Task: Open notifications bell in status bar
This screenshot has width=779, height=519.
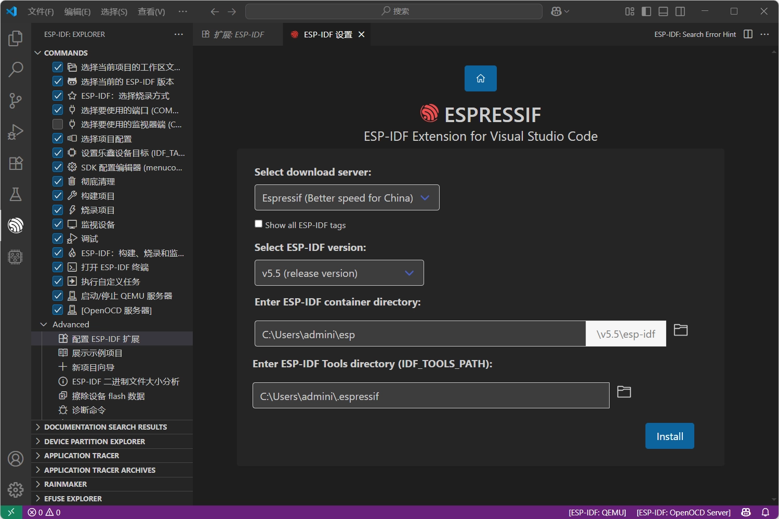Action: pyautogui.click(x=765, y=512)
